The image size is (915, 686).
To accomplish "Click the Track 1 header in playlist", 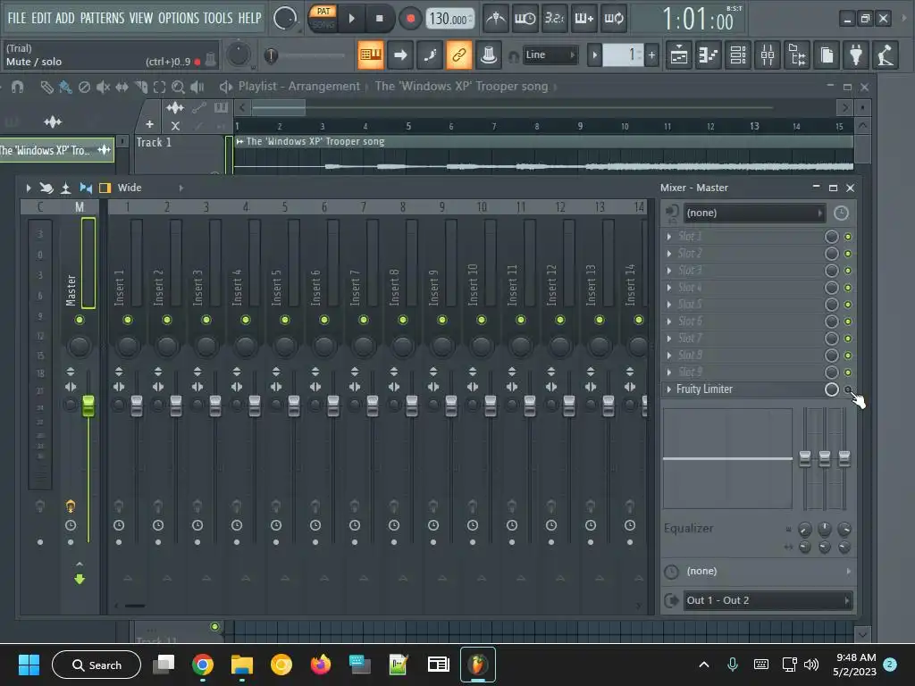I will coord(178,154).
